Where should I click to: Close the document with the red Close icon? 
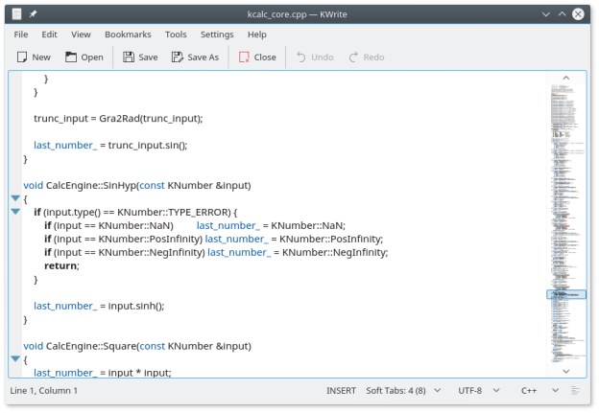[x=244, y=57]
